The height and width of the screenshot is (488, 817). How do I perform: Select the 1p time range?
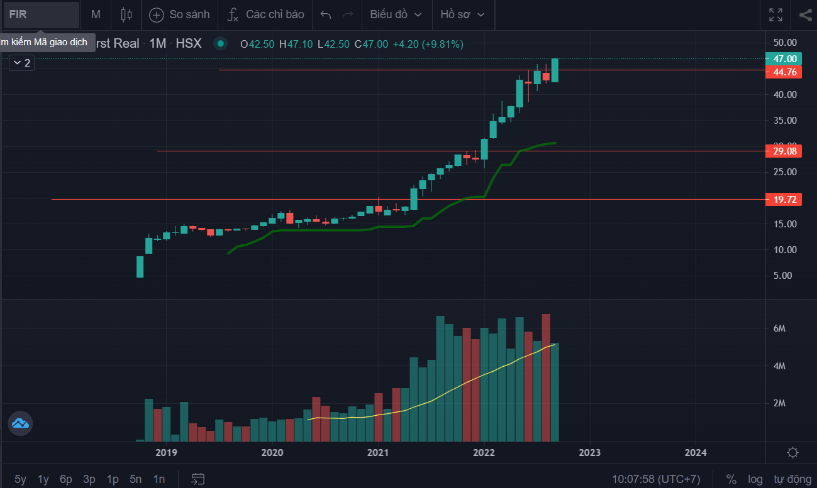click(113, 479)
